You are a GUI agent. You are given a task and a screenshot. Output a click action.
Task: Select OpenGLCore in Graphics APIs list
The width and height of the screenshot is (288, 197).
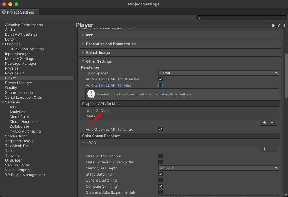tap(98, 111)
